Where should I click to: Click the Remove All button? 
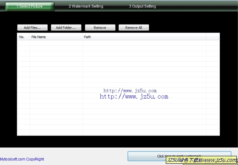click(x=134, y=27)
